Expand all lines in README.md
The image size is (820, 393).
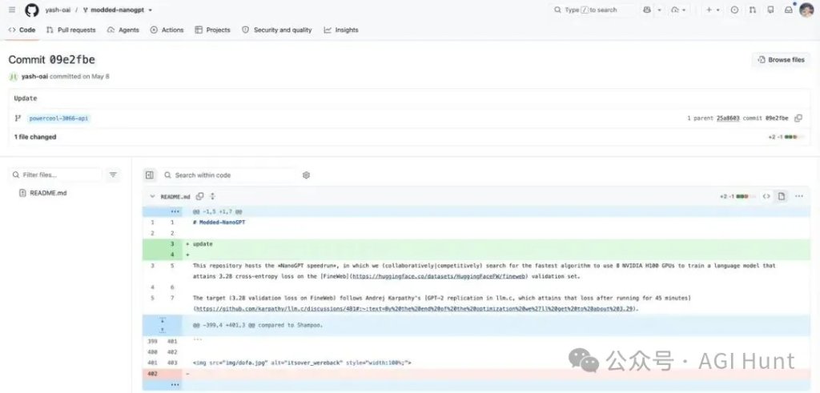pos(212,197)
